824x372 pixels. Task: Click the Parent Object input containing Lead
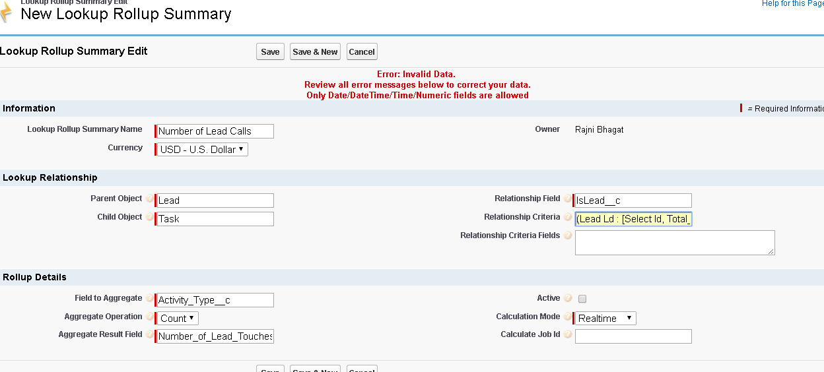[215, 201]
